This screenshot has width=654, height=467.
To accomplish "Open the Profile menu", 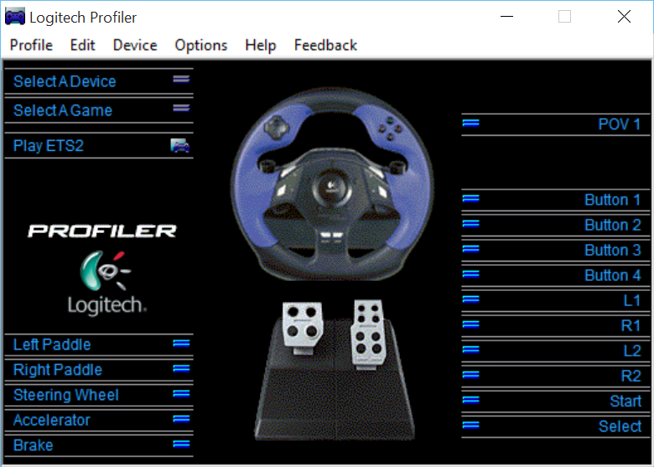I will [31, 45].
